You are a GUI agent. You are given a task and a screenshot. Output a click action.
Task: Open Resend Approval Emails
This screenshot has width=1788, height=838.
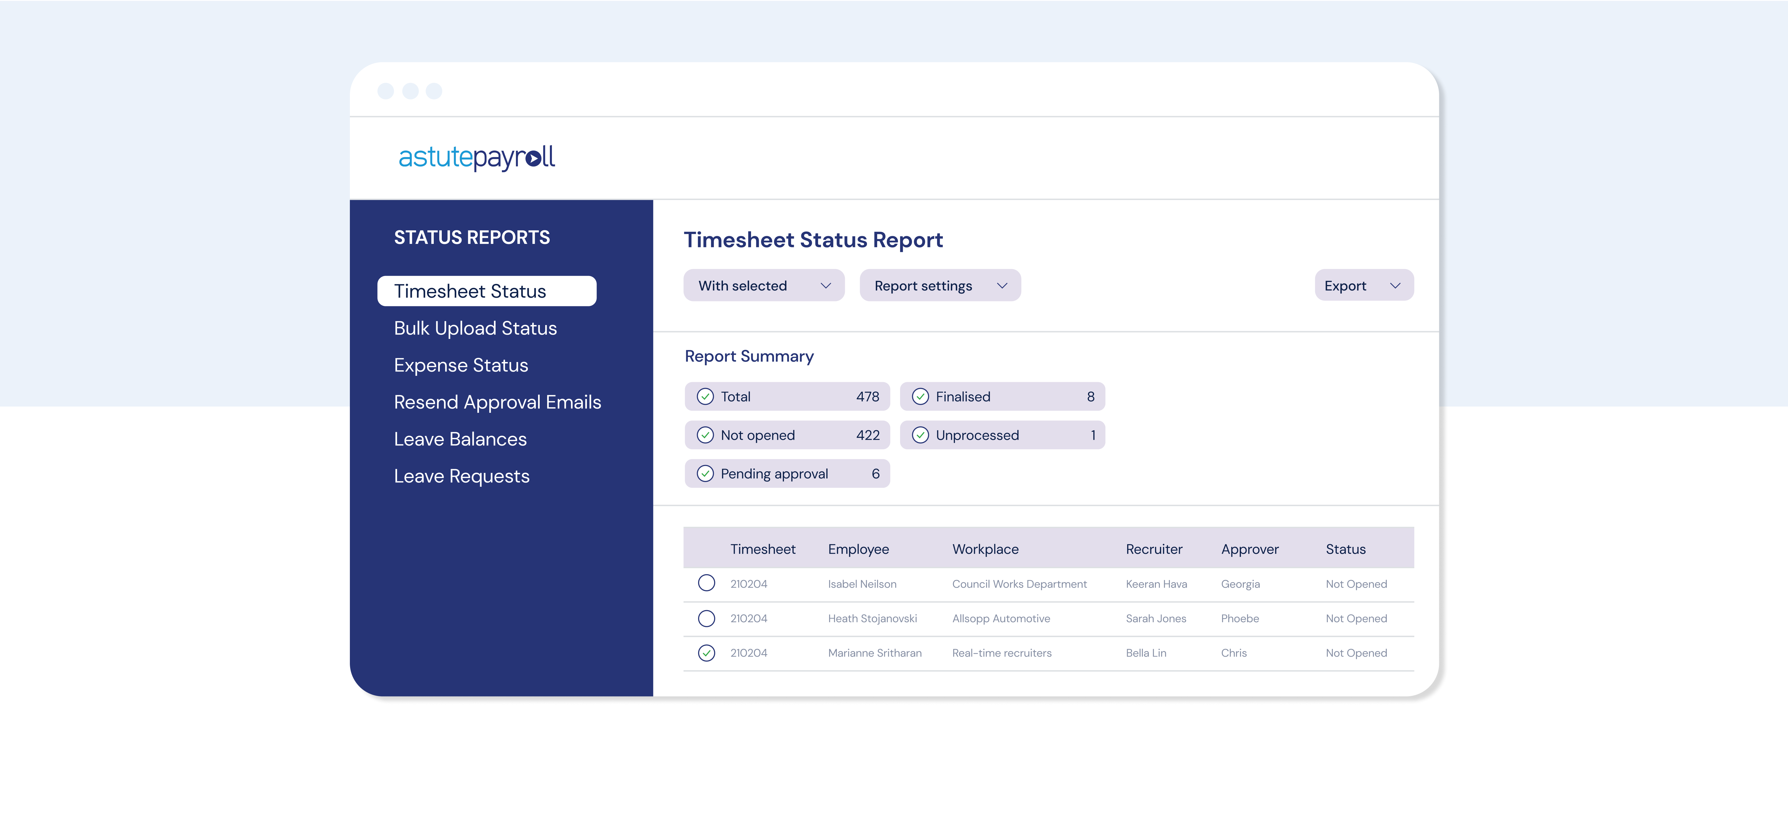pyautogui.click(x=498, y=402)
